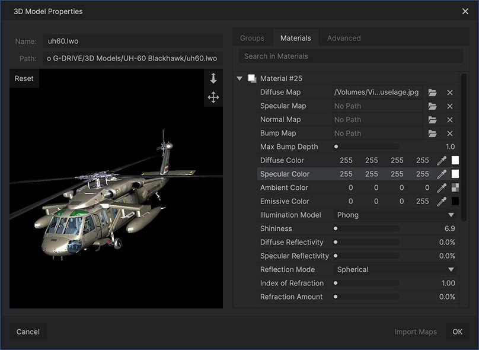Reset the 3D preview view
The width and height of the screenshot is (479, 350).
pos(24,78)
